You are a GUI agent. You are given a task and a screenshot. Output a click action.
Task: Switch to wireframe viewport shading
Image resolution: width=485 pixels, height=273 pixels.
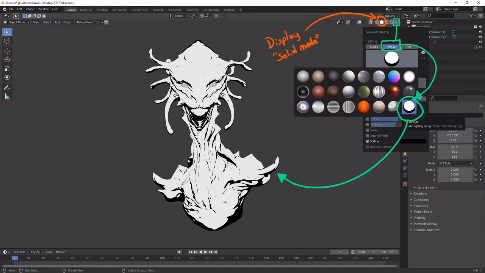pyautogui.click(x=377, y=22)
